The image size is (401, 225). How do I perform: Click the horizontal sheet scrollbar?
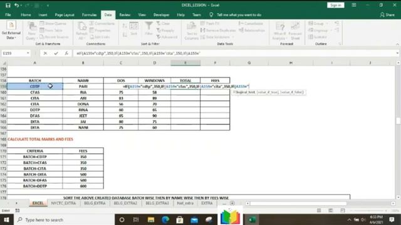tap(298, 203)
